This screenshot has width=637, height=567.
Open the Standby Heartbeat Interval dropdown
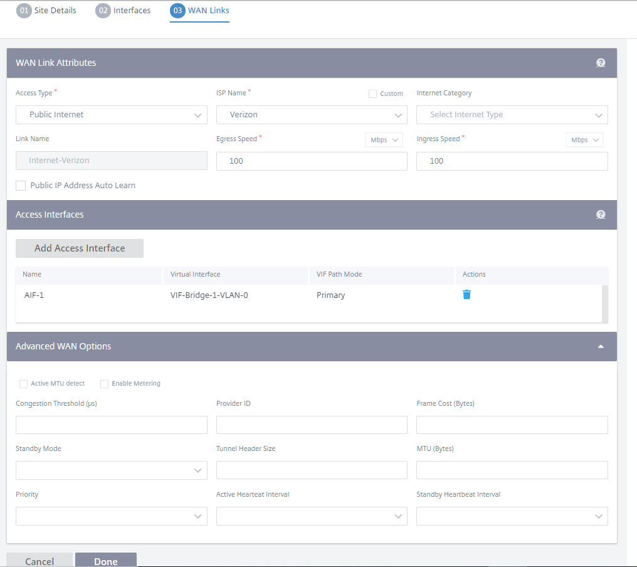[x=512, y=516]
